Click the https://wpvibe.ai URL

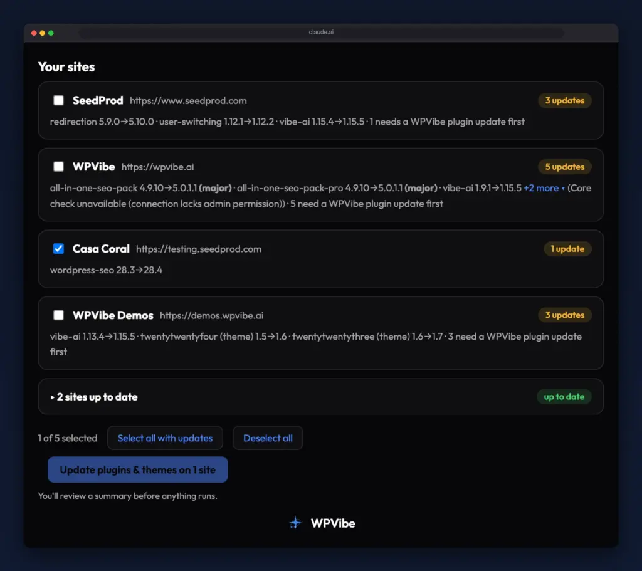tap(157, 167)
